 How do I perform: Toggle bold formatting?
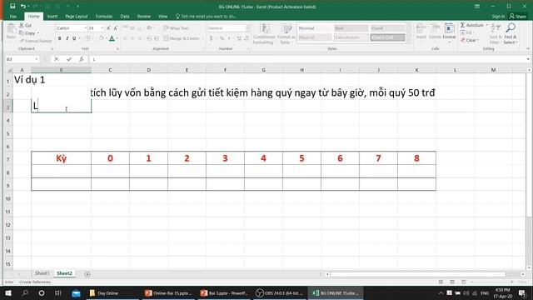click(59, 38)
